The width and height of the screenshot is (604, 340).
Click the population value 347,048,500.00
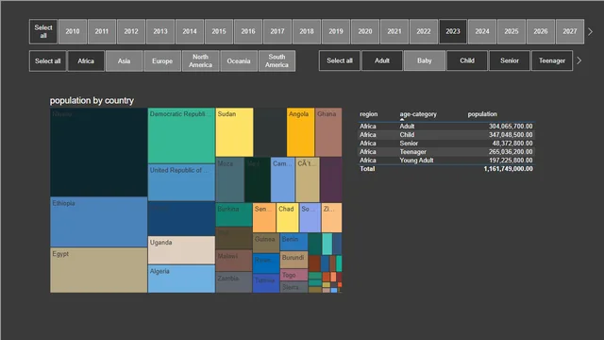pos(511,134)
